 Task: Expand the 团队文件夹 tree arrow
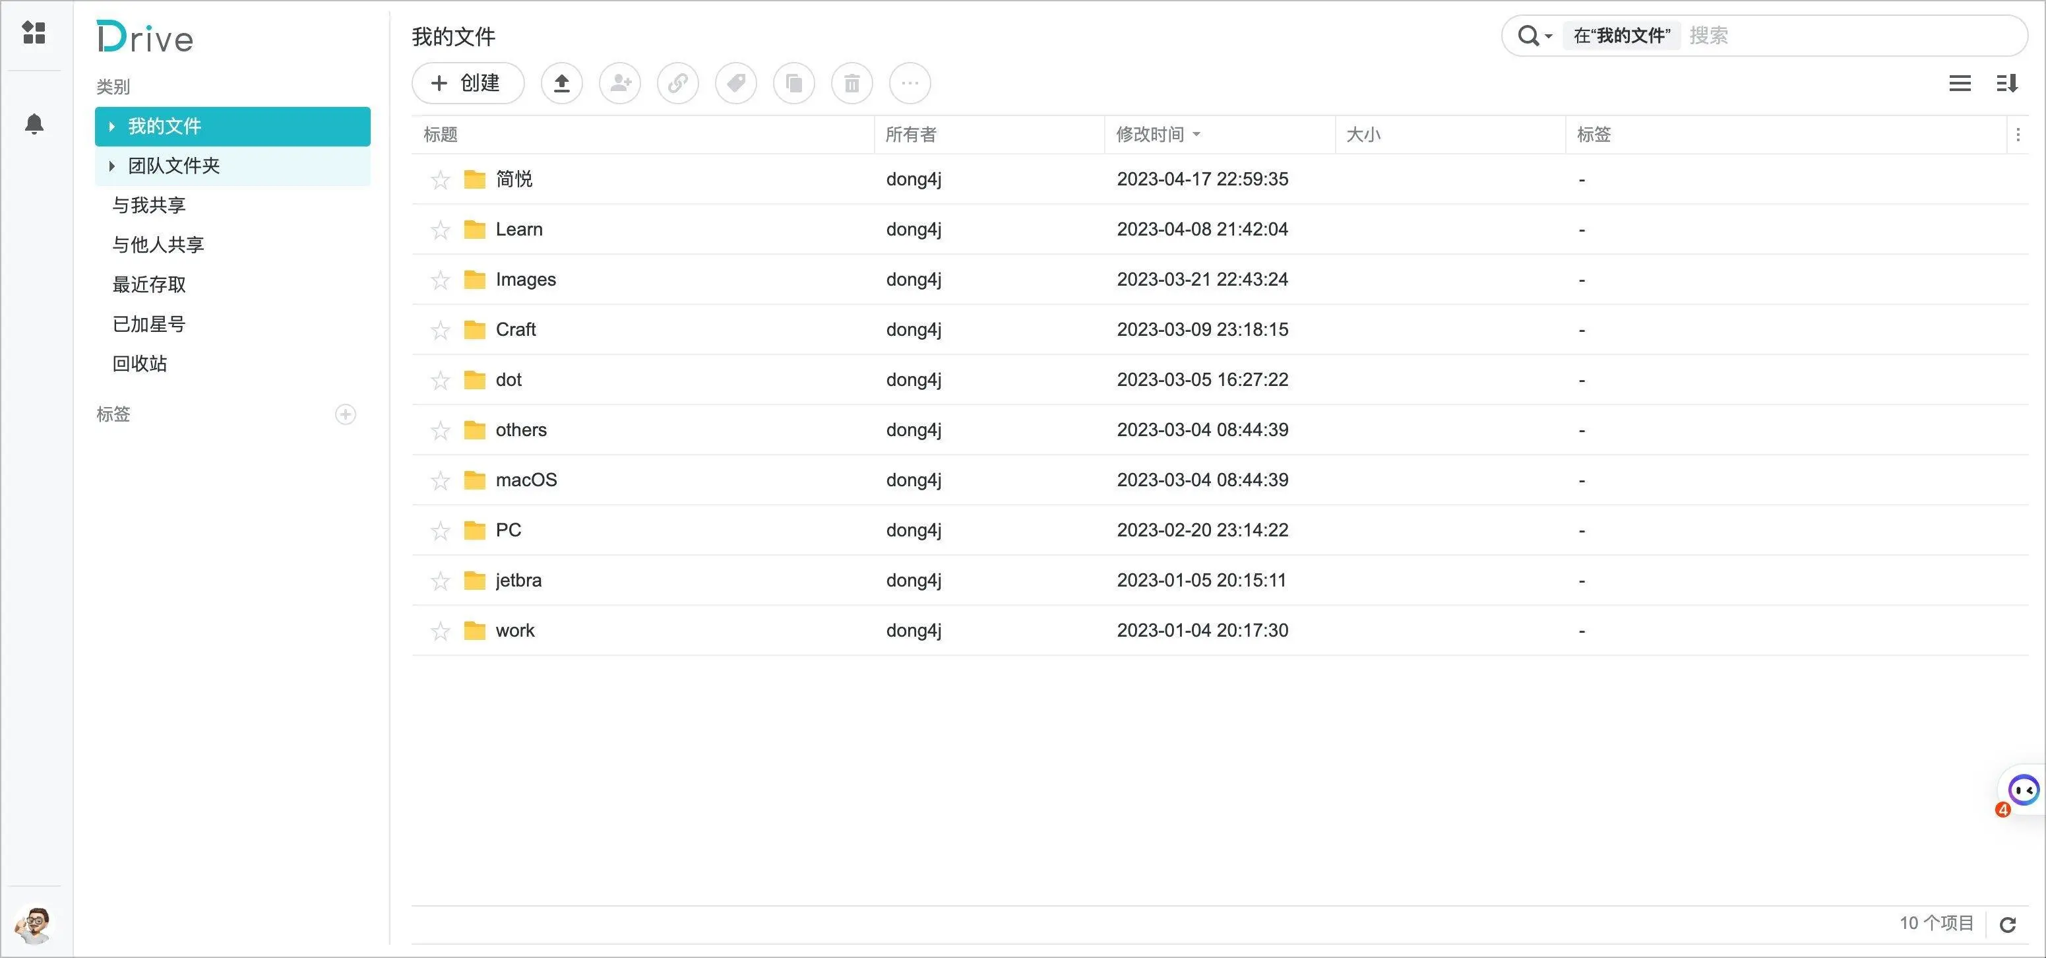click(x=112, y=166)
